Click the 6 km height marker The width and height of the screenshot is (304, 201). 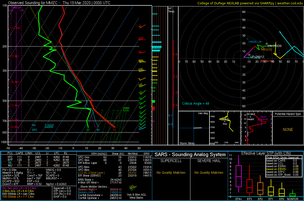coord(15,82)
